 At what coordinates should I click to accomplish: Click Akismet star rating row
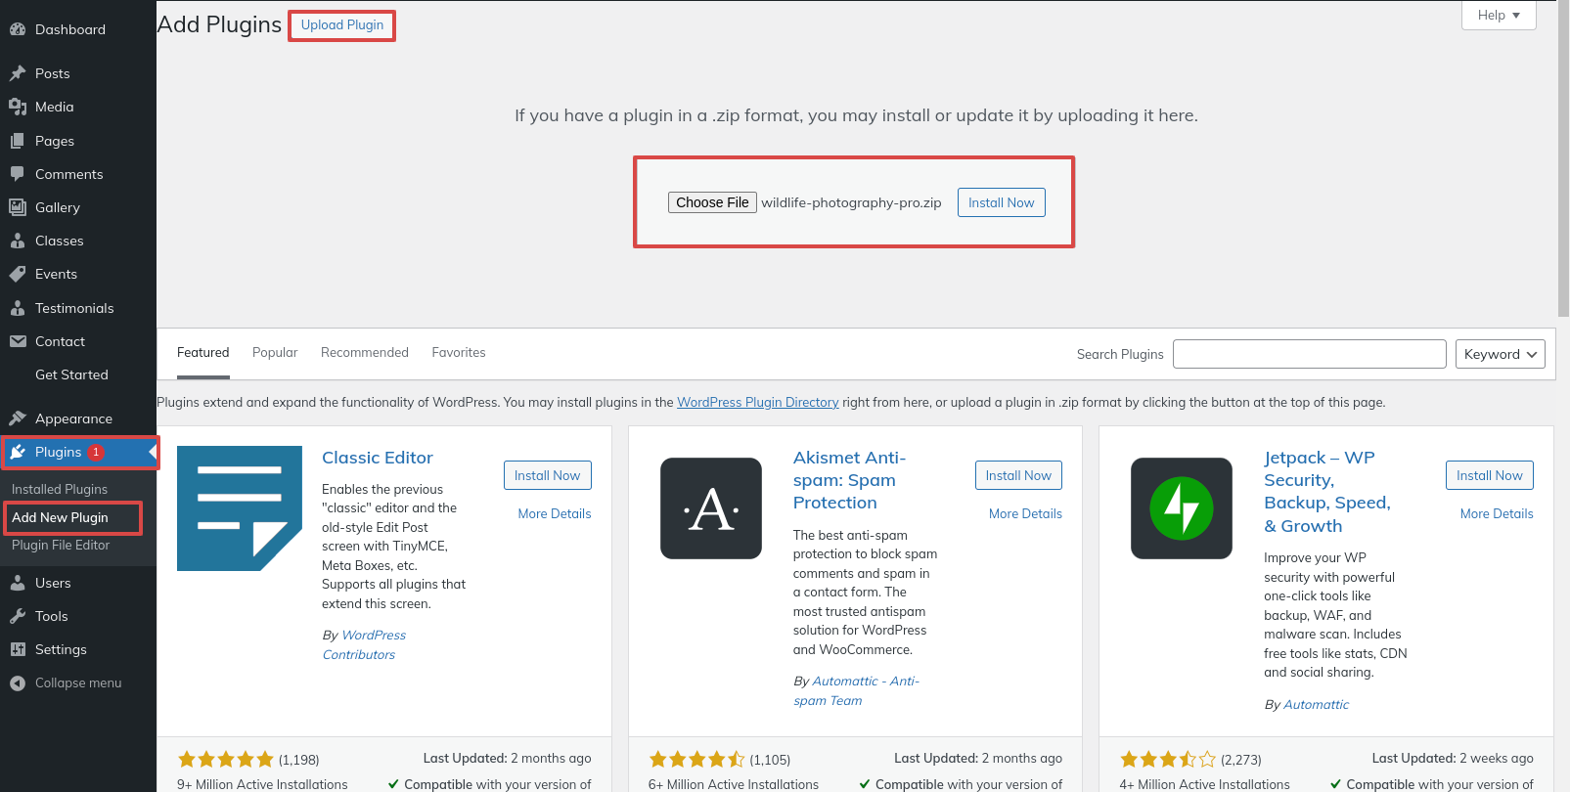coord(697,760)
